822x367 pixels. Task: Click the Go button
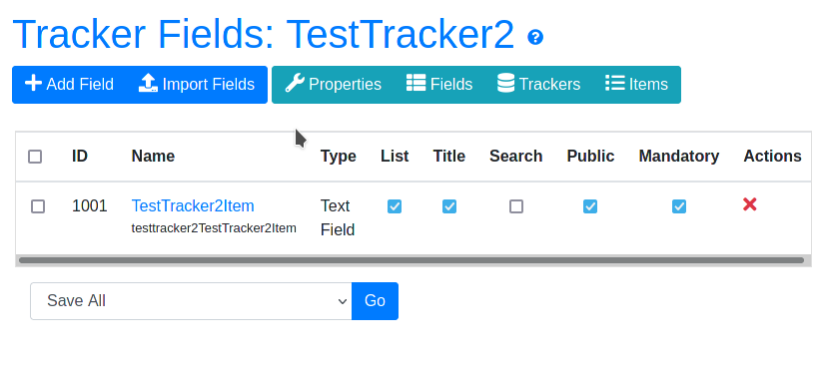pyautogui.click(x=375, y=301)
